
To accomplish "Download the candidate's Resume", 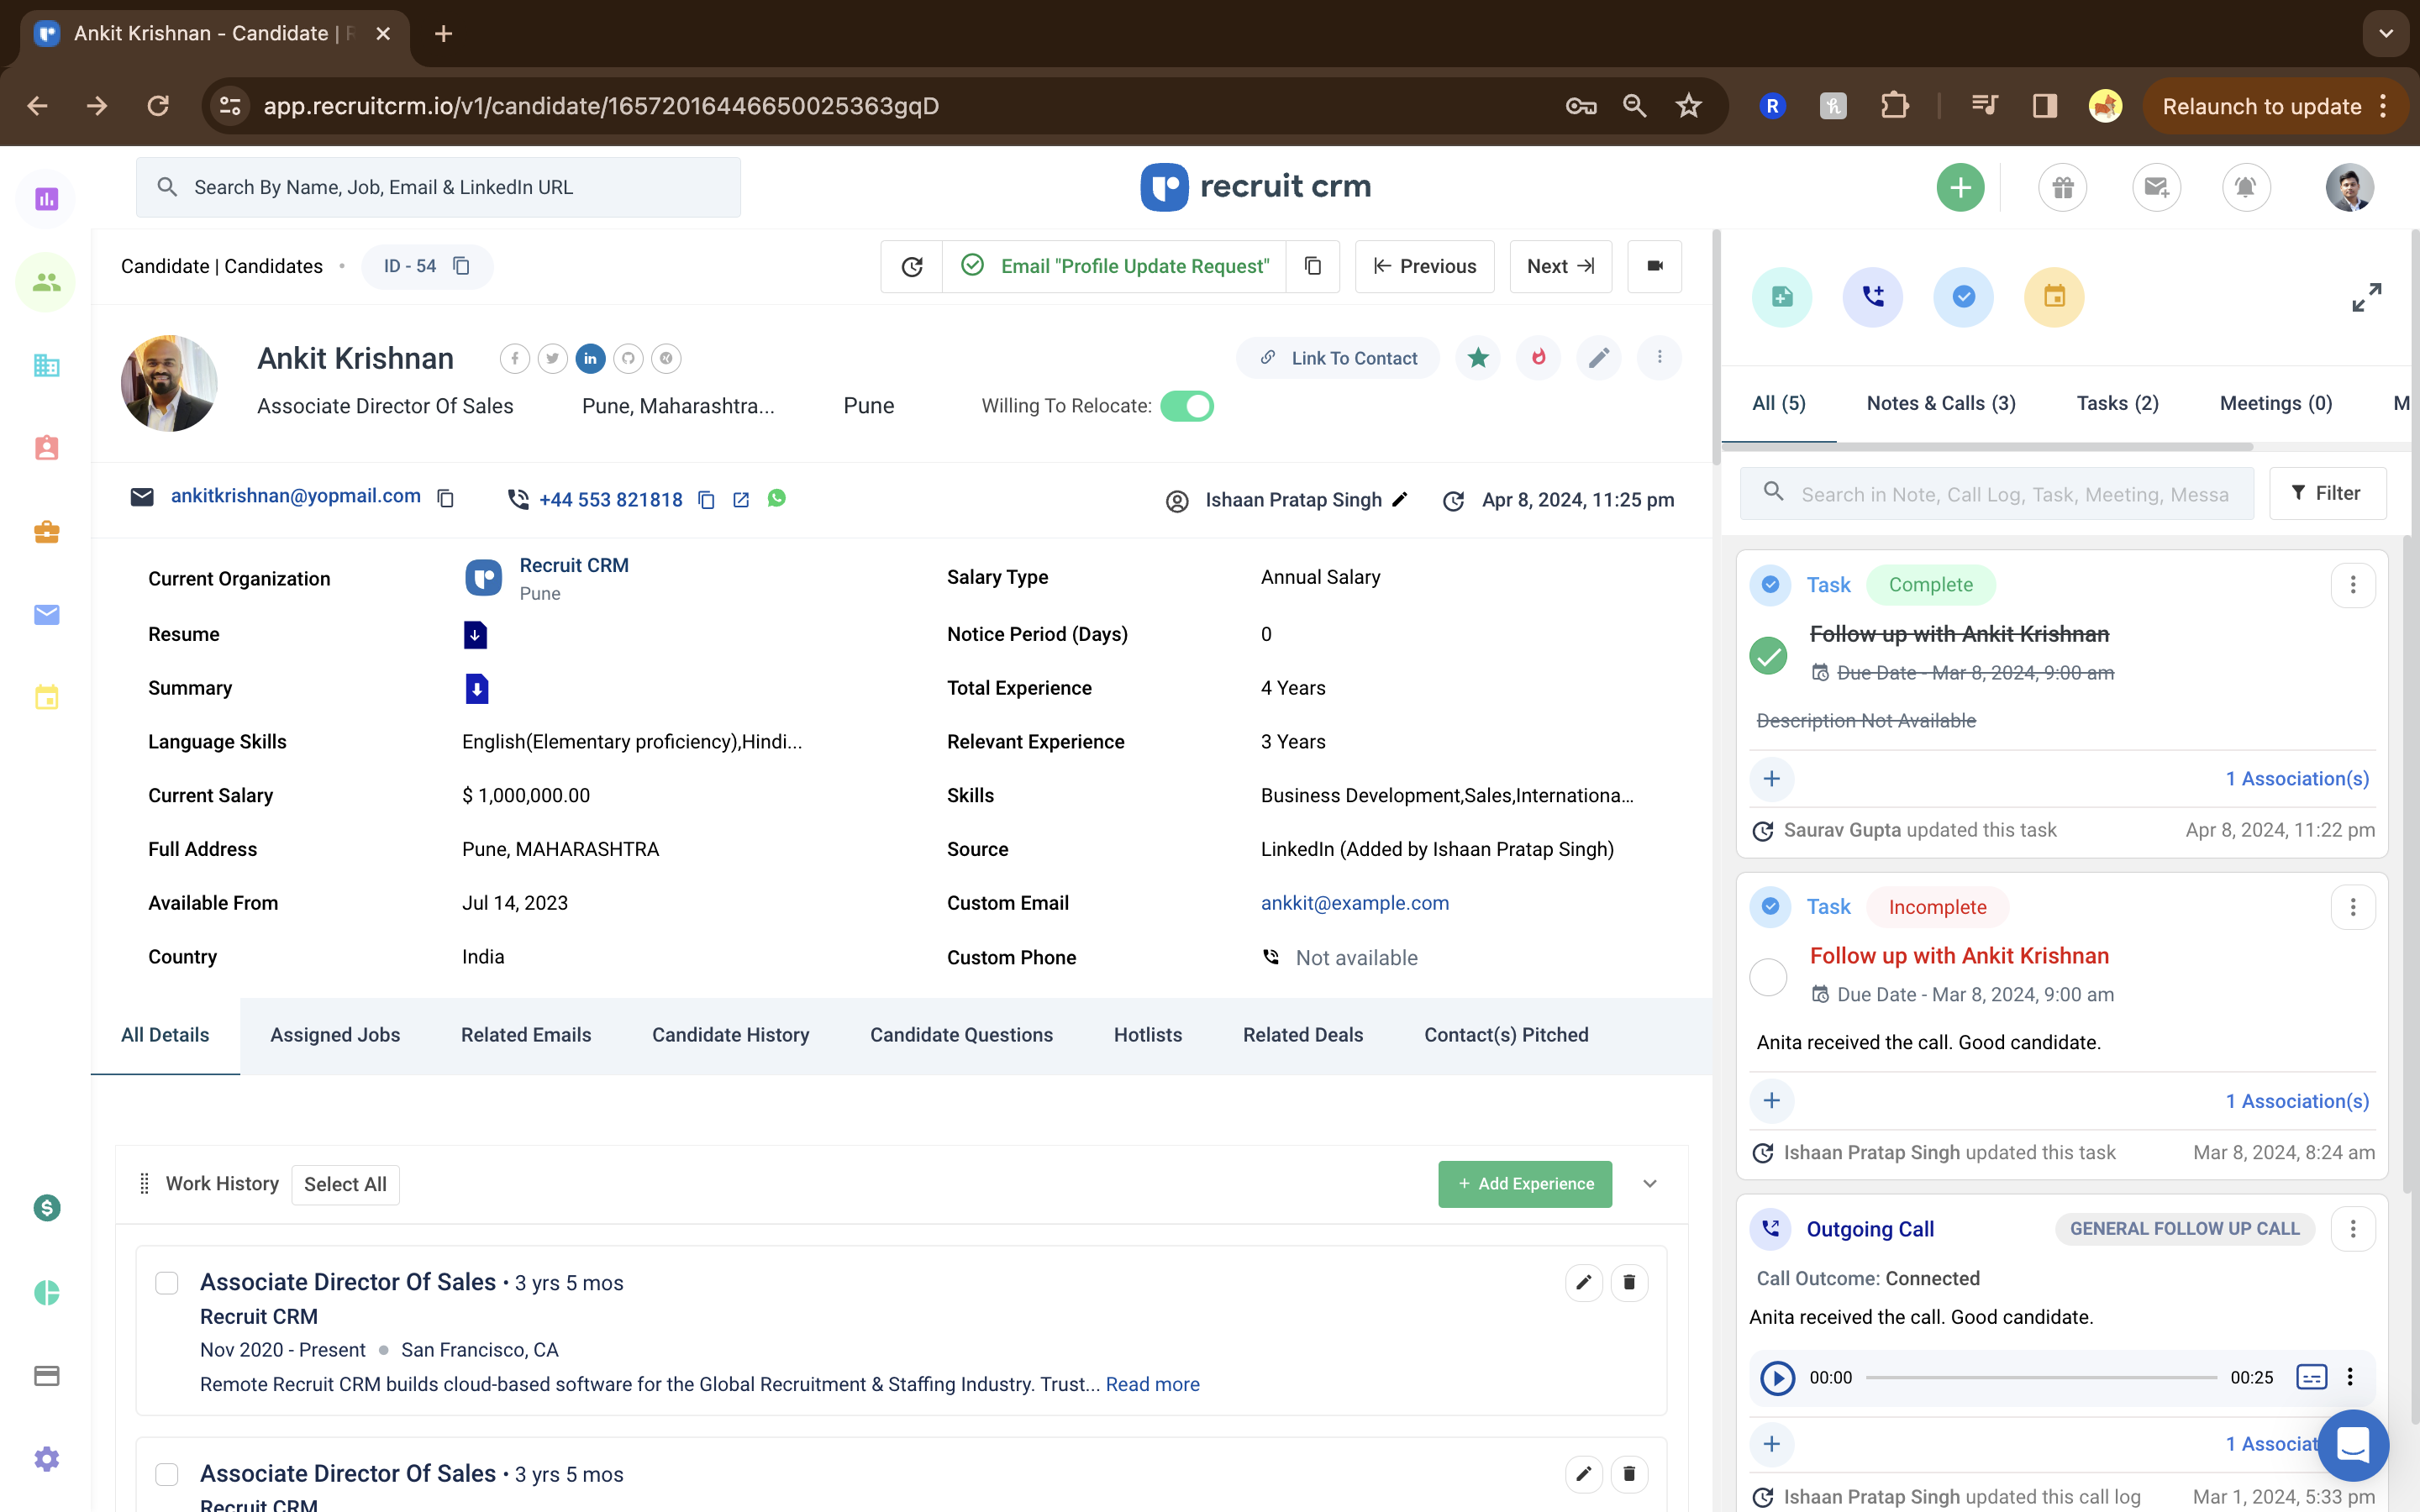I will (477, 634).
